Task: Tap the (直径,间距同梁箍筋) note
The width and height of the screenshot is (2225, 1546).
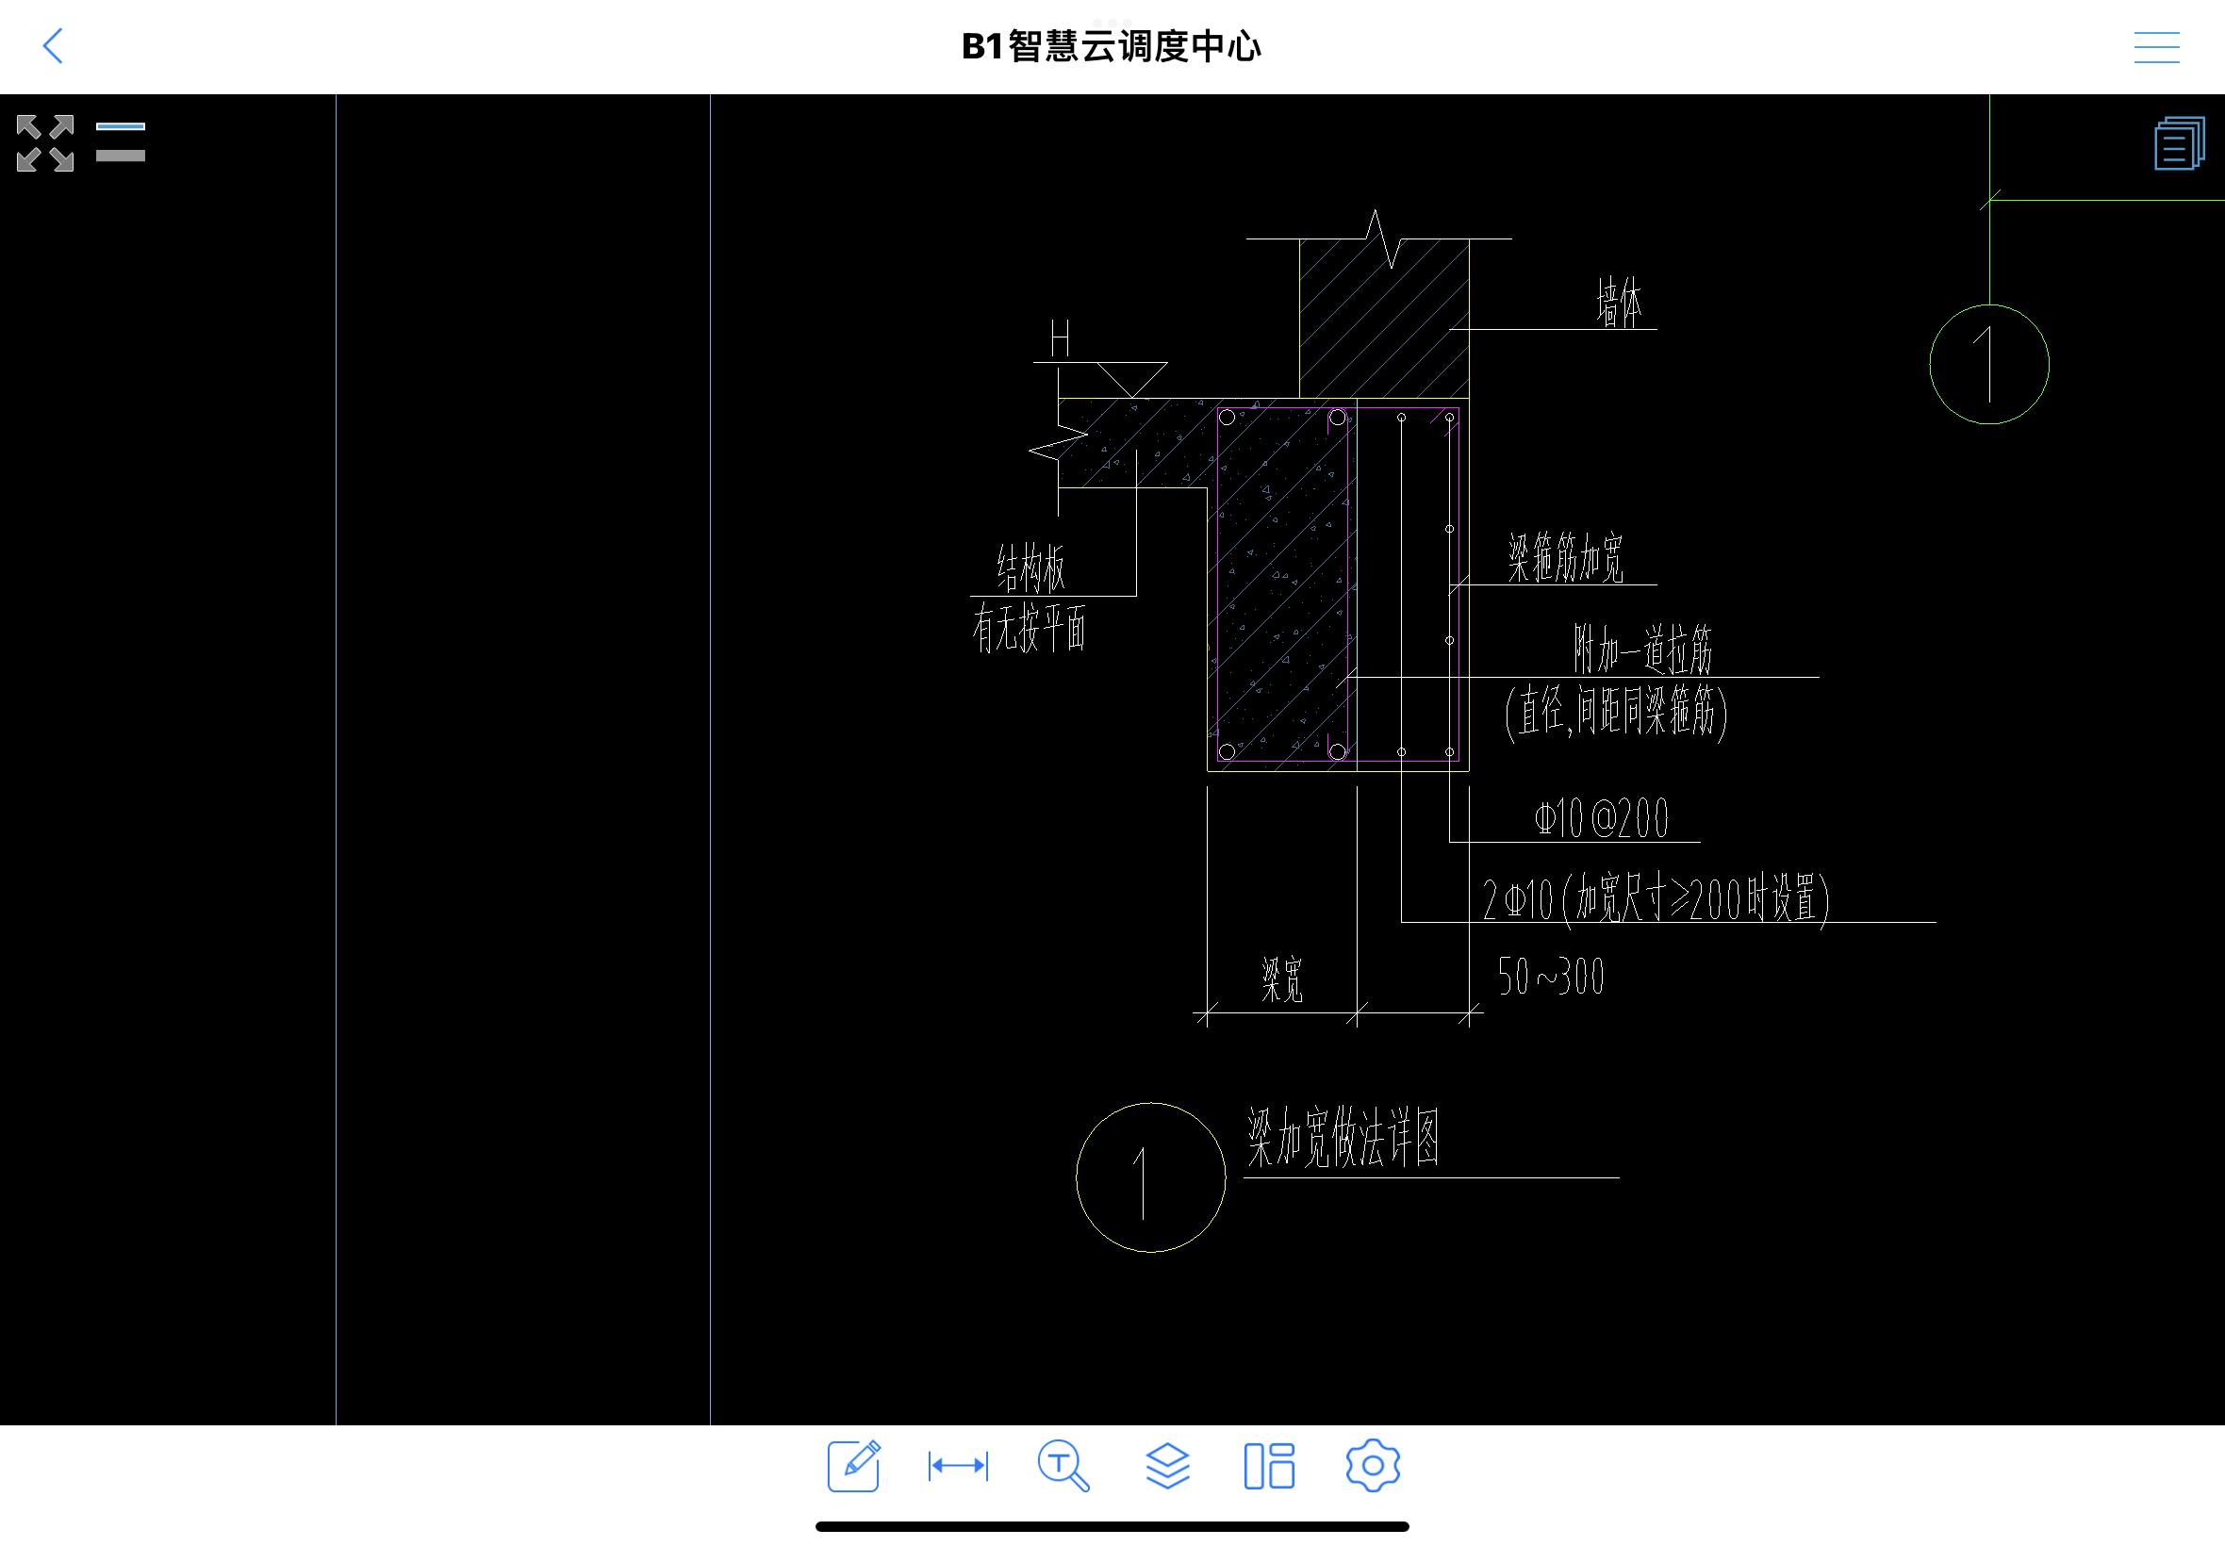Action: (1616, 712)
